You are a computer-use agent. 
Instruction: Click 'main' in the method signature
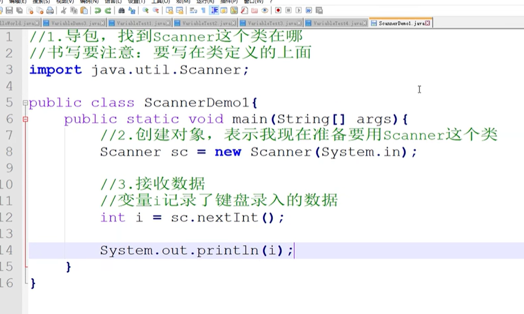pos(250,119)
